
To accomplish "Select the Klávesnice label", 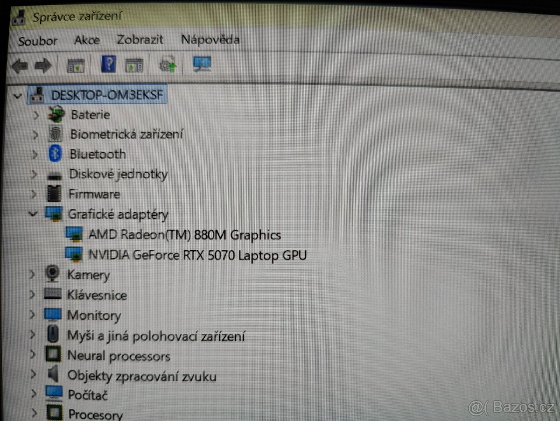I will tap(97, 295).
